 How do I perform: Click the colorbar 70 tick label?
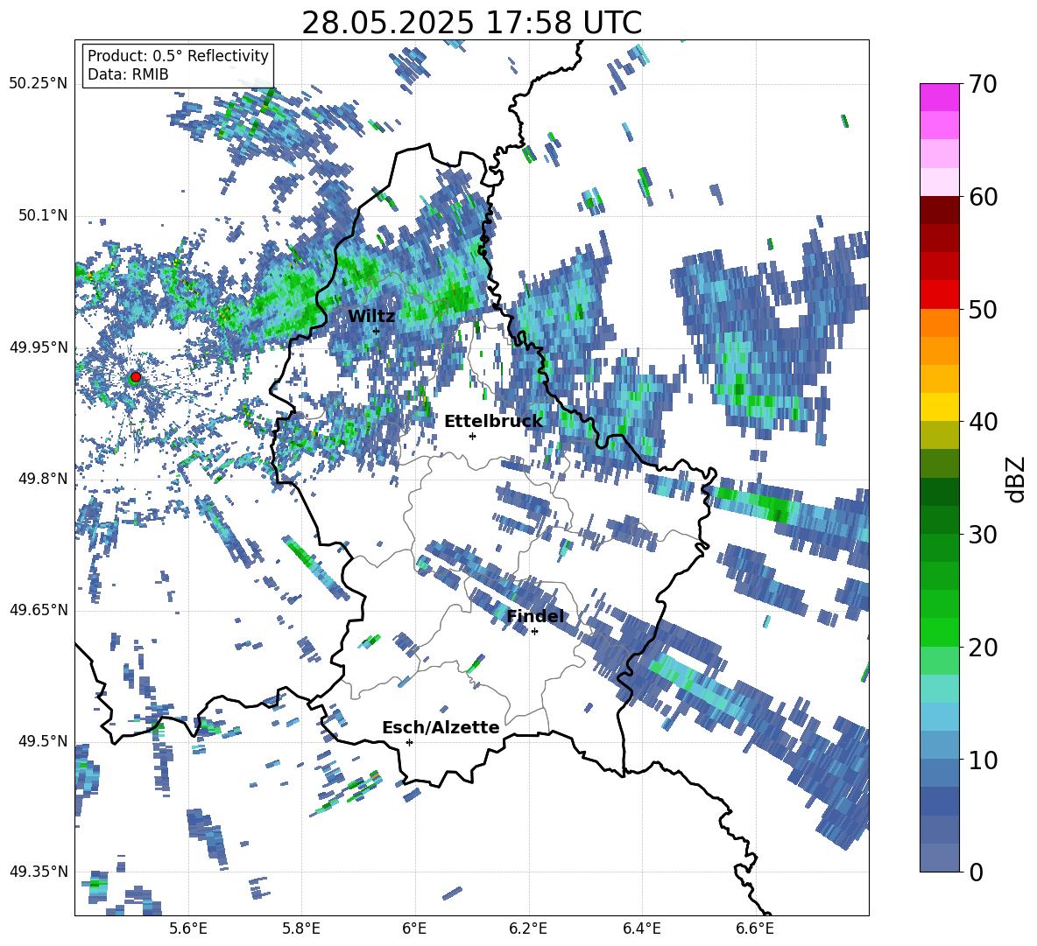click(983, 85)
